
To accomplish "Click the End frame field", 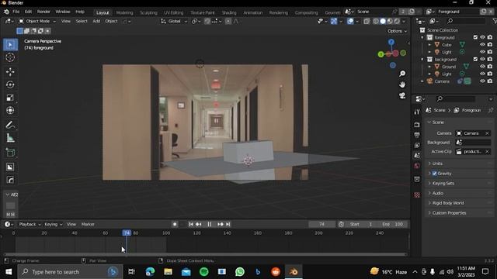I will (392, 224).
